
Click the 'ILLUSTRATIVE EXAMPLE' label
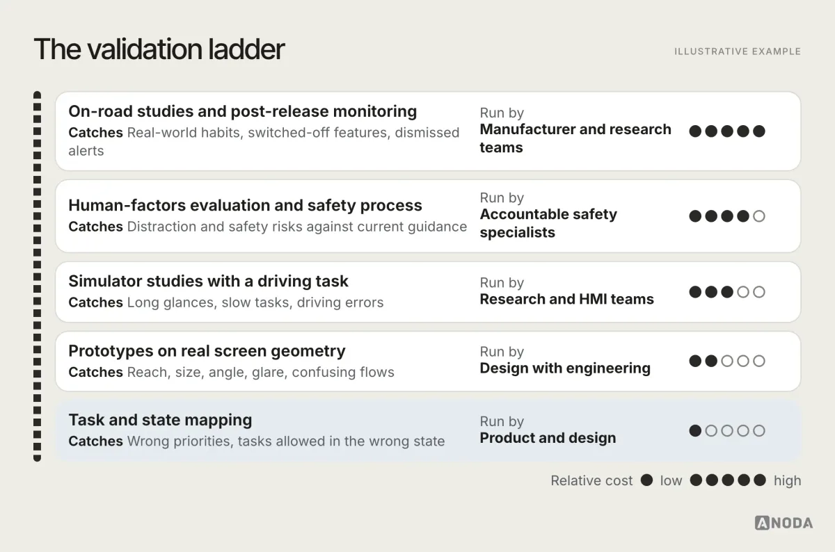pos(738,51)
